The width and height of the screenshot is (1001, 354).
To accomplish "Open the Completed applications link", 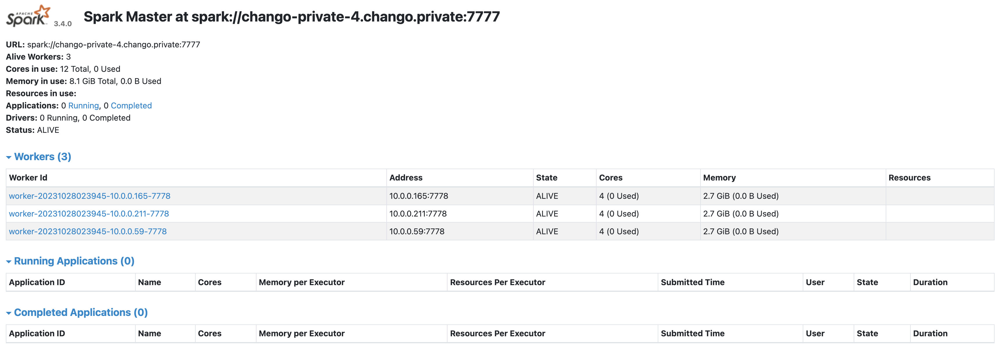I will coord(131,106).
